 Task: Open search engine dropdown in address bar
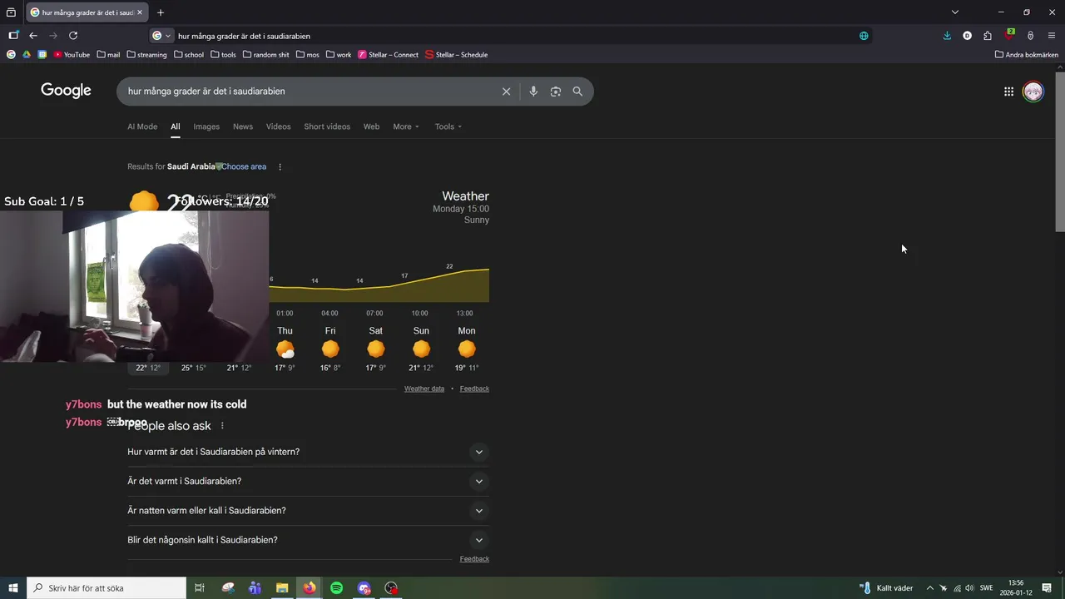161,36
